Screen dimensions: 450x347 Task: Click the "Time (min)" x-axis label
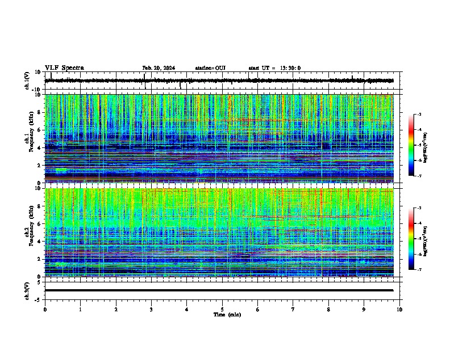[x=227, y=315]
